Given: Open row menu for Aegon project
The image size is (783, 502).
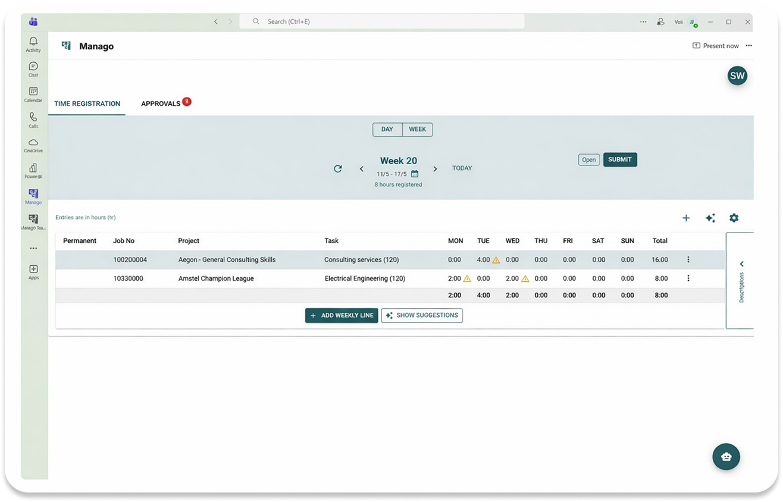Looking at the screenshot, I should 688,259.
